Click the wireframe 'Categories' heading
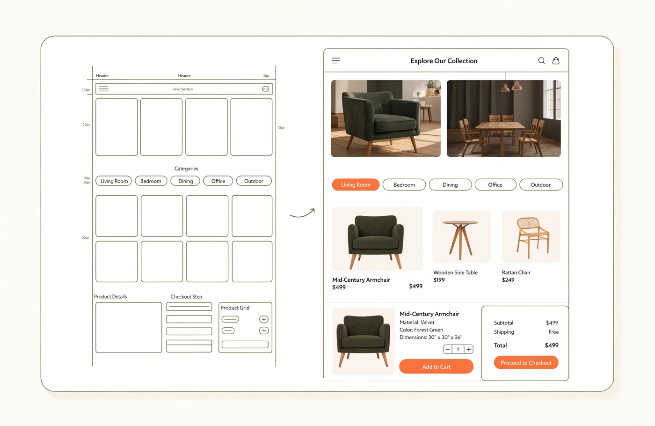 click(186, 169)
